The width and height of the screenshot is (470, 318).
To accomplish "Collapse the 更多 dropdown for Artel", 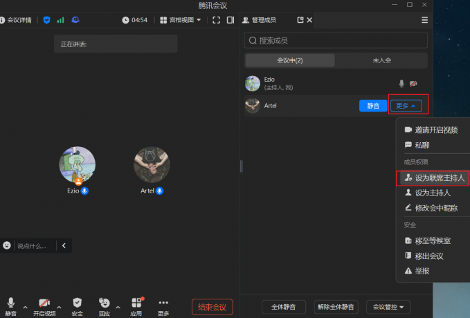I will pyautogui.click(x=406, y=105).
